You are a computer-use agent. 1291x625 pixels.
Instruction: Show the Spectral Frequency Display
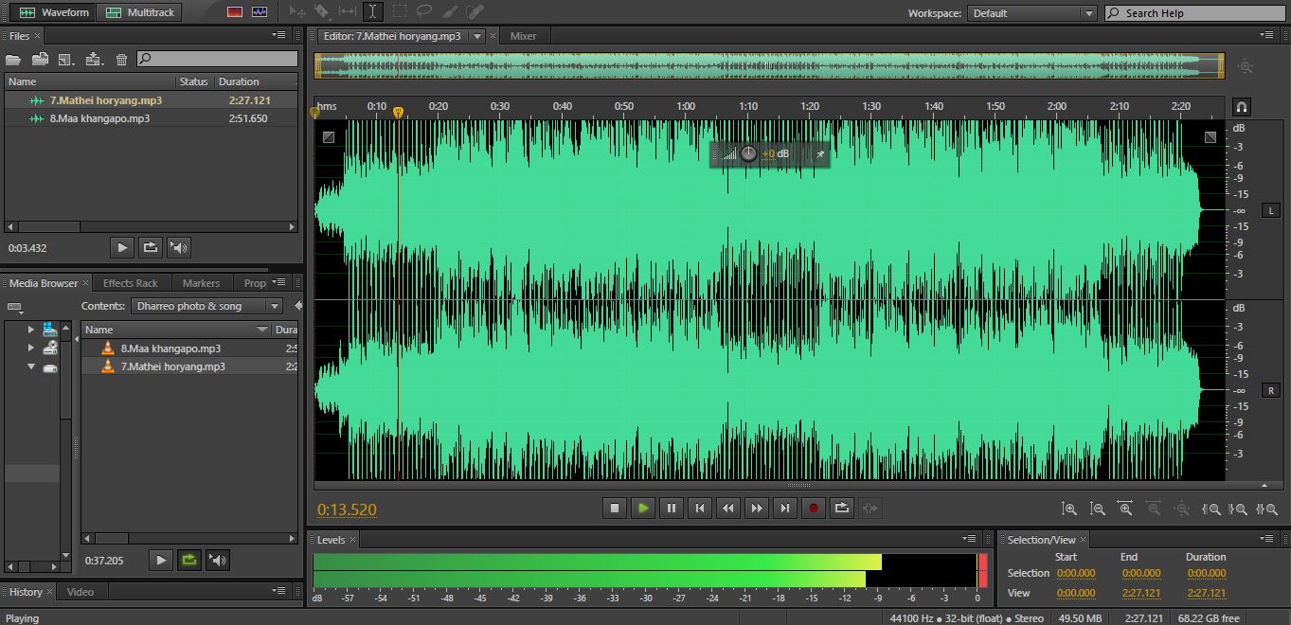click(x=235, y=12)
